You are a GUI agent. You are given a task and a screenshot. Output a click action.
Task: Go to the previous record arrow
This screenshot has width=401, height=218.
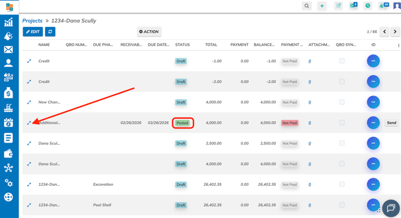[384, 32]
